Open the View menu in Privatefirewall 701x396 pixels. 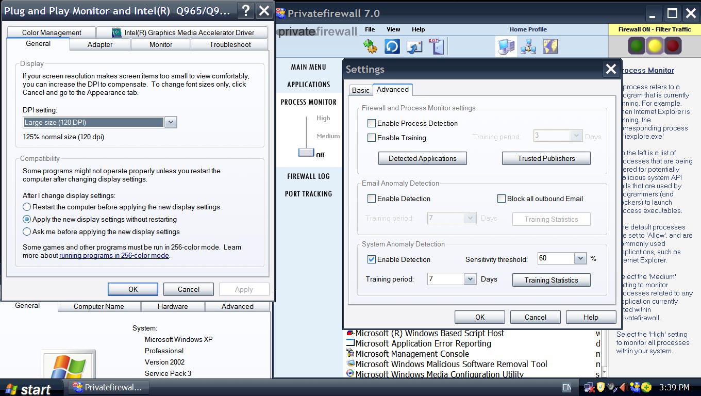pyautogui.click(x=393, y=29)
